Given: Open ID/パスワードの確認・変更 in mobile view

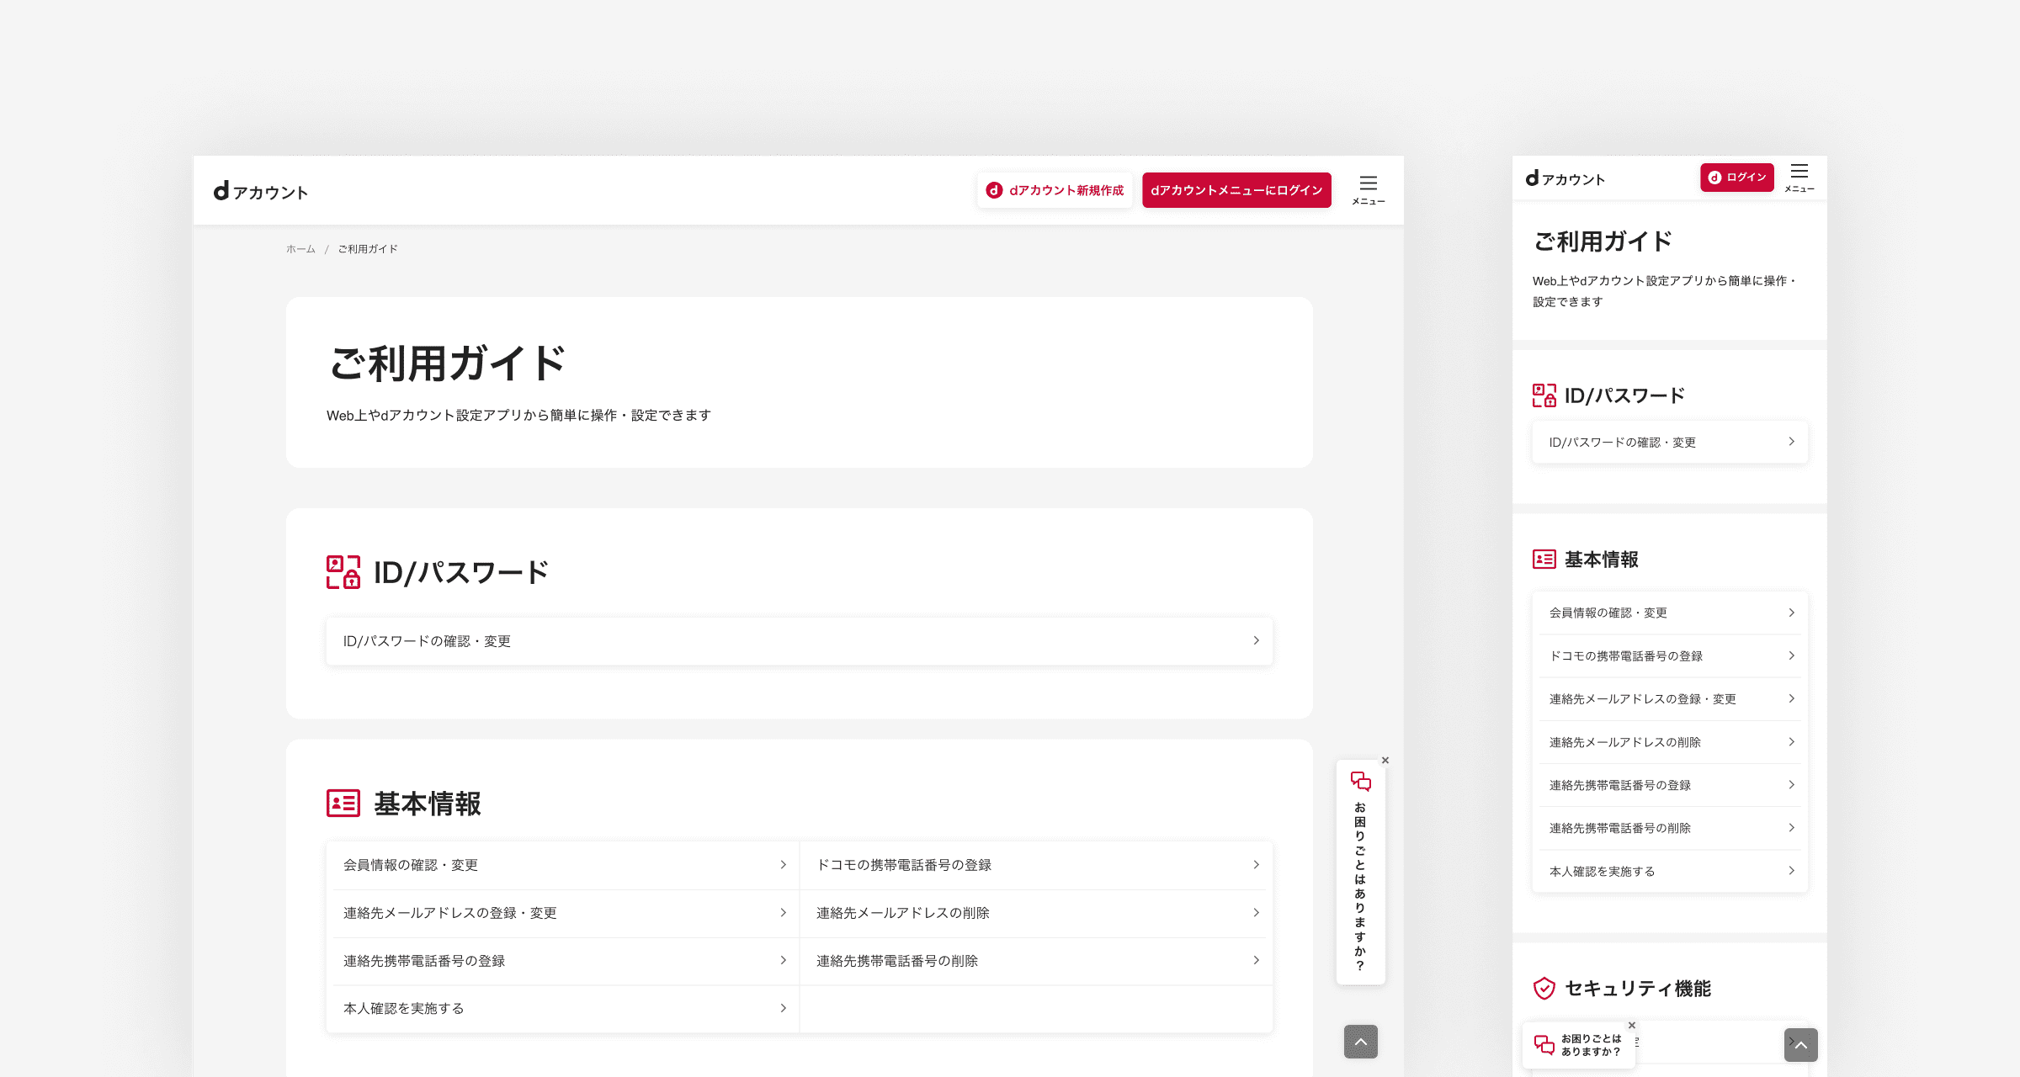Looking at the screenshot, I should pyautogui.click(x=1670, y=442).
